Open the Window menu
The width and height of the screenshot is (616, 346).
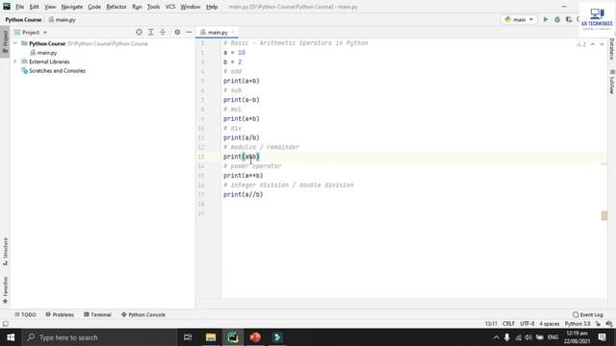[x=191, y=7]
